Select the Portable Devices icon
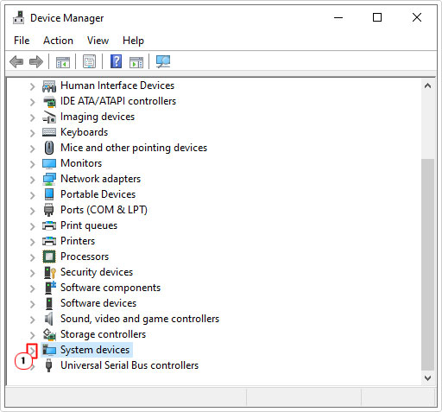442x412 pixels. tap(49, 194)
